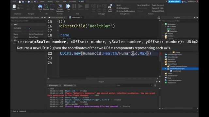Collapse the Data section in Properties

(12, 25)
